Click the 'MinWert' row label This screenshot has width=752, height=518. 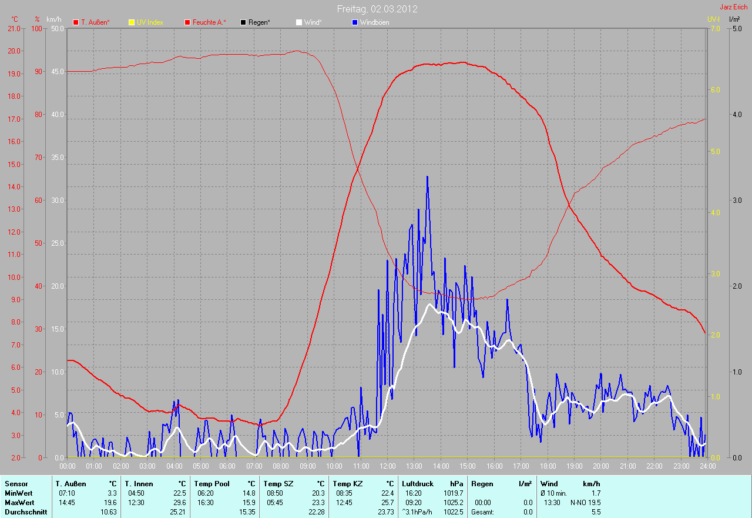[19, 493]
